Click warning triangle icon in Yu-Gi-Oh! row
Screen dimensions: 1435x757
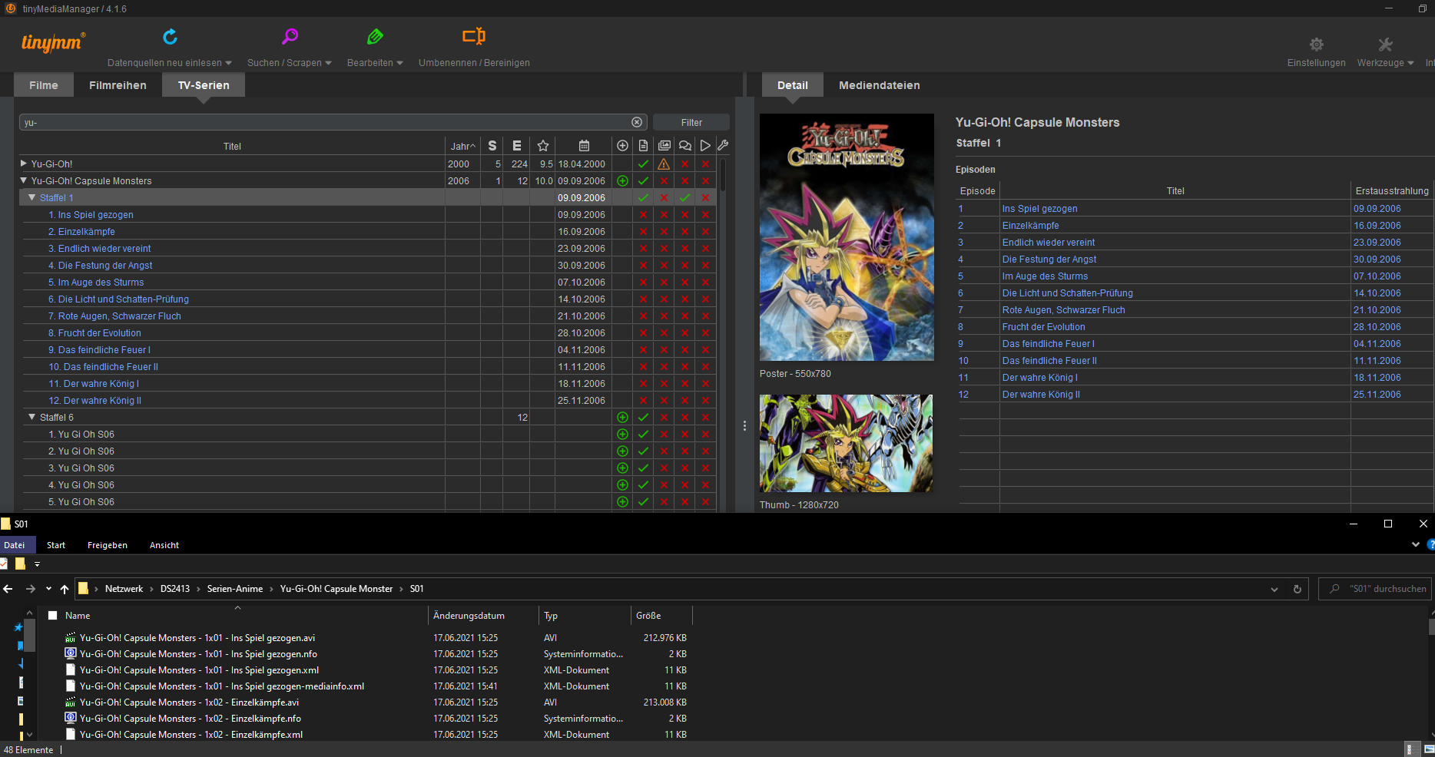click(x=664, y=164)
